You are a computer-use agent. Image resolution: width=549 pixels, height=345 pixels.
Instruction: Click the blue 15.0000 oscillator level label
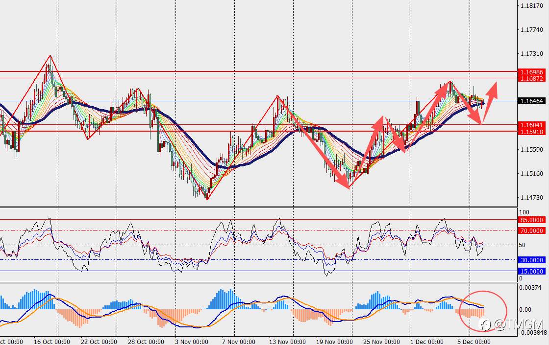[x=531, y=271]
